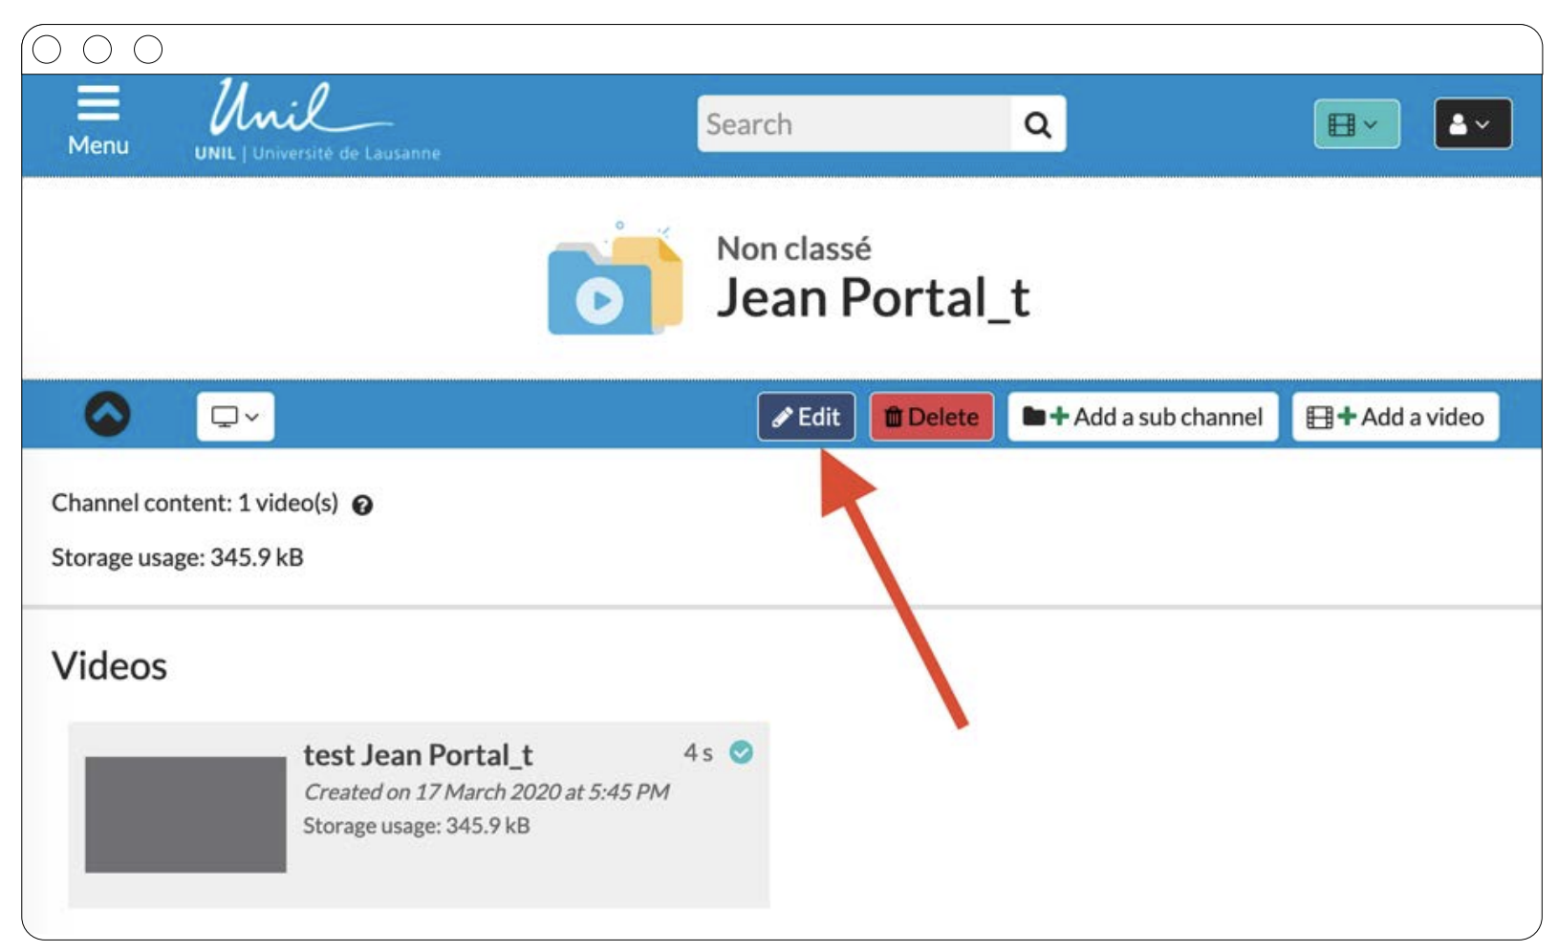Screen dimensions: 1558x952
Task: Collapse the channel header with up-chevron
Action: (107, 415)
